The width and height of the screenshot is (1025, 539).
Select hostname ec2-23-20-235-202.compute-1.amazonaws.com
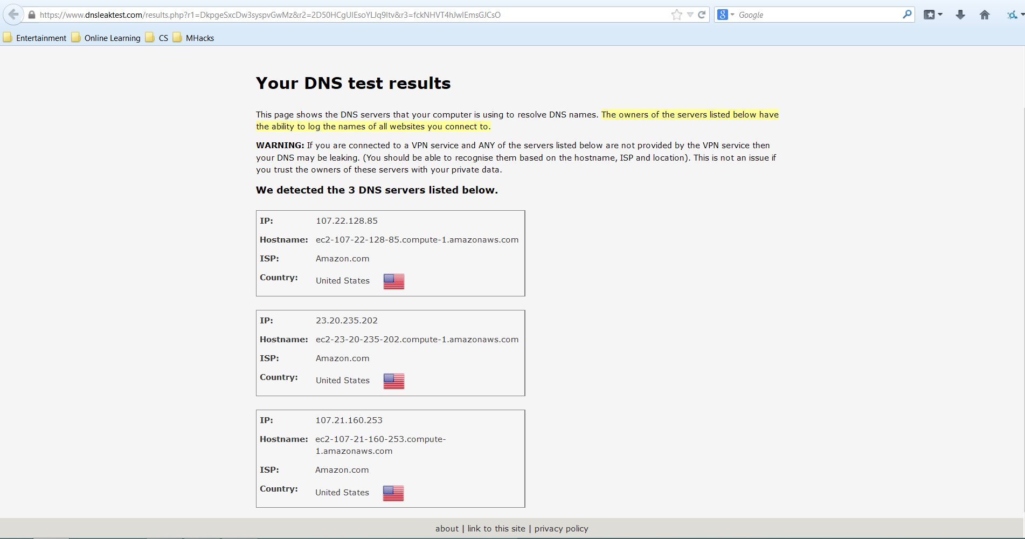pyautogui.click(x=417, y=340)
